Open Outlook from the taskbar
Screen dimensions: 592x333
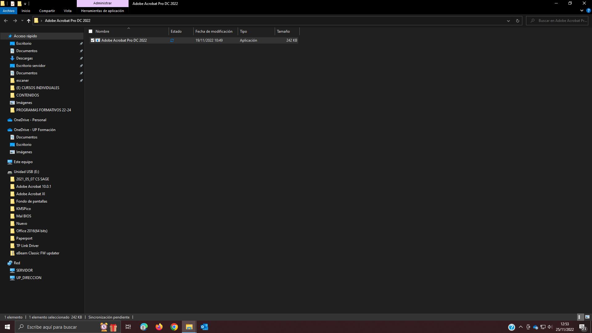[x=204, y=327]
